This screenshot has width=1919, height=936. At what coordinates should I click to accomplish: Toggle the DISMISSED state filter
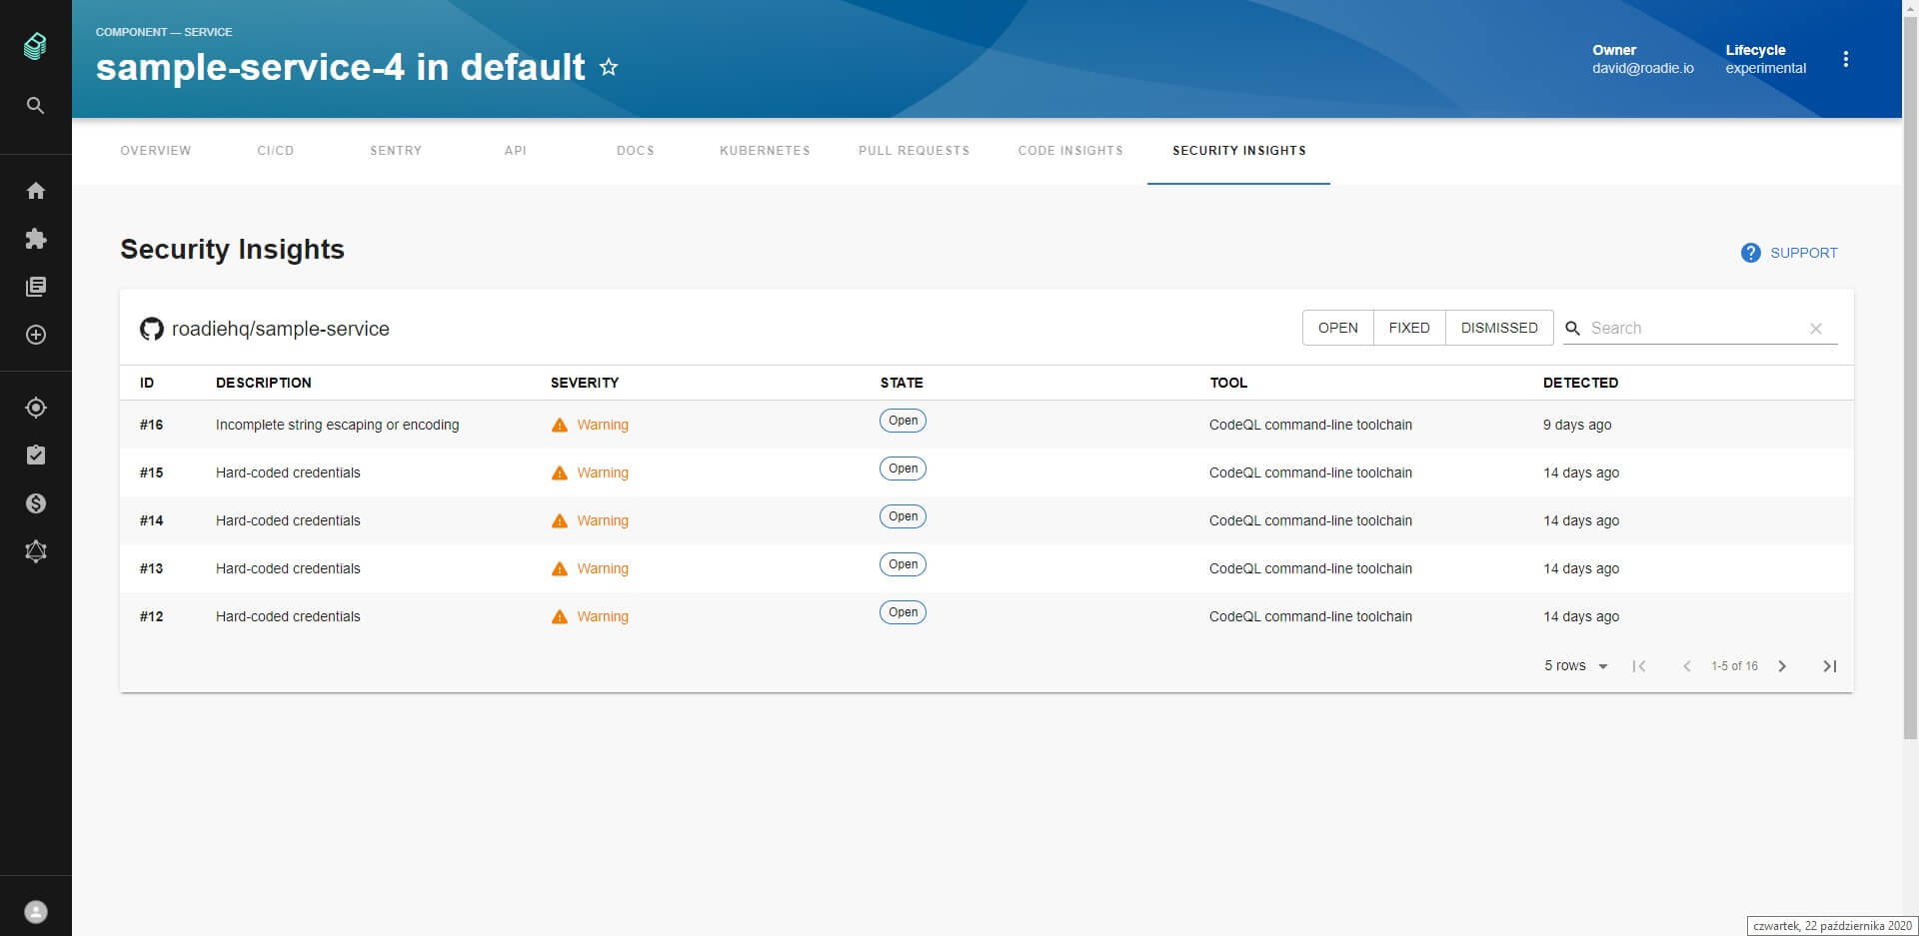click(1499, 328)
